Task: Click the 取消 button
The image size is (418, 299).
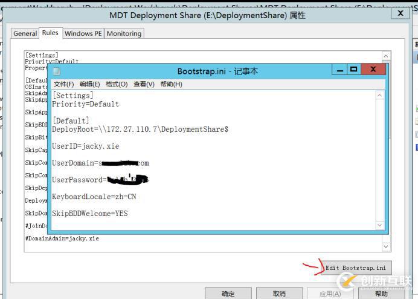Action: tap(280, 294)
